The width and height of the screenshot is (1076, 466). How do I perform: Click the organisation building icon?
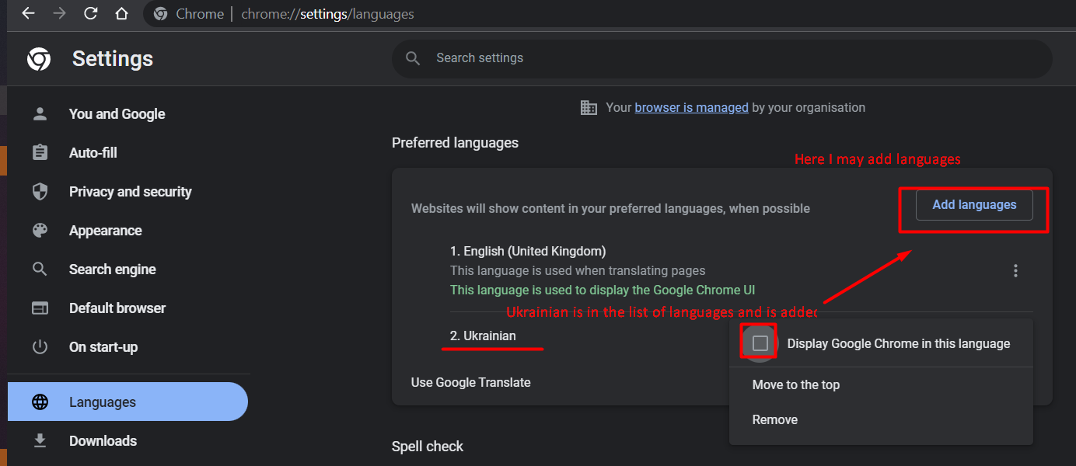[x=589, y=108]
